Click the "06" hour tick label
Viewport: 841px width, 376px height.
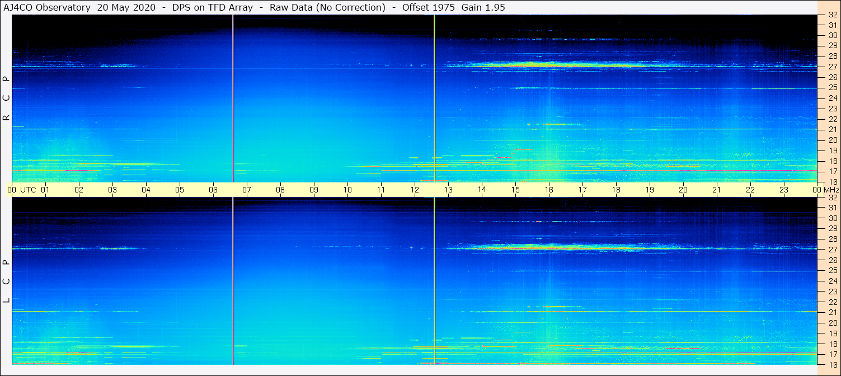pyautogui.click(x=213, y=190)
